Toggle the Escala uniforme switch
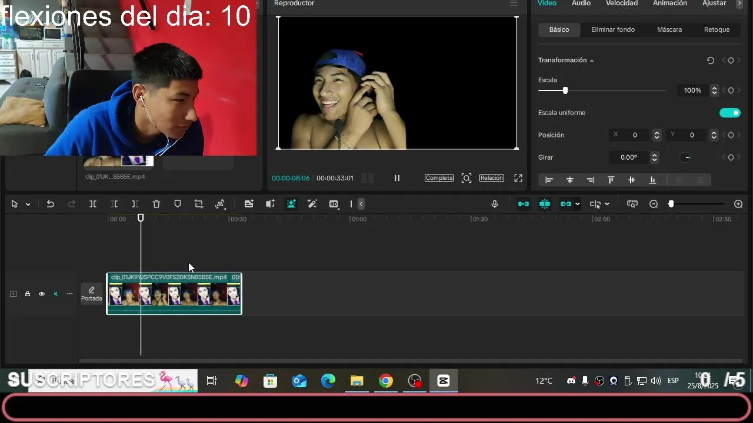This screenshot has width=753, height=423. point(730,113)
